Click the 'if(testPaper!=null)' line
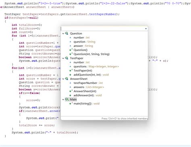Viewport: 191px width, 147px height. click(21, 18)
